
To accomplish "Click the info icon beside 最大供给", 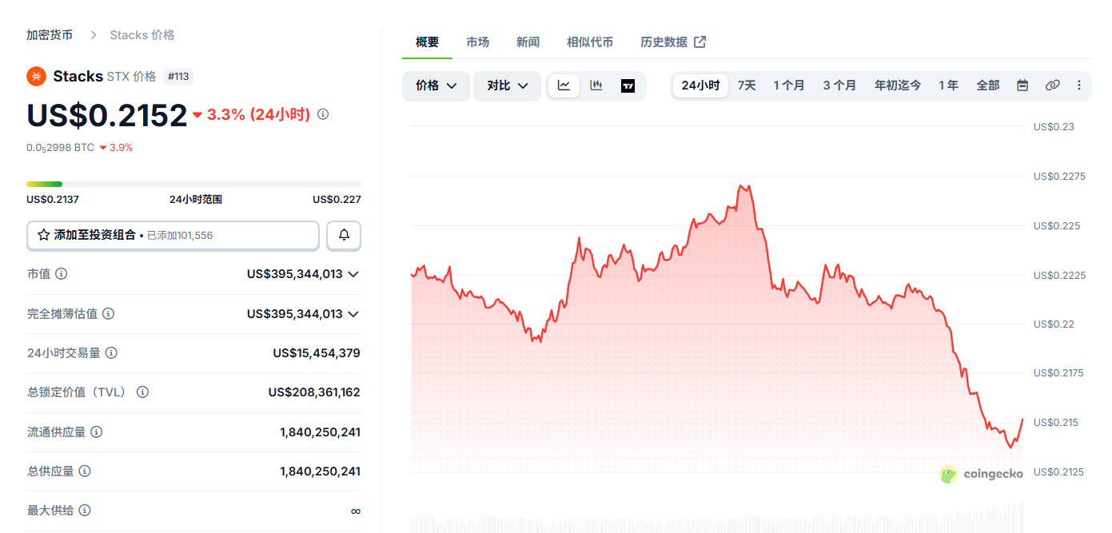I will [x=85, y=510].
